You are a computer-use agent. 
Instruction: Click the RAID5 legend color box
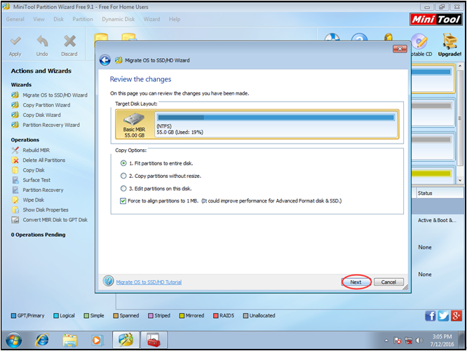tap(216, 315)
